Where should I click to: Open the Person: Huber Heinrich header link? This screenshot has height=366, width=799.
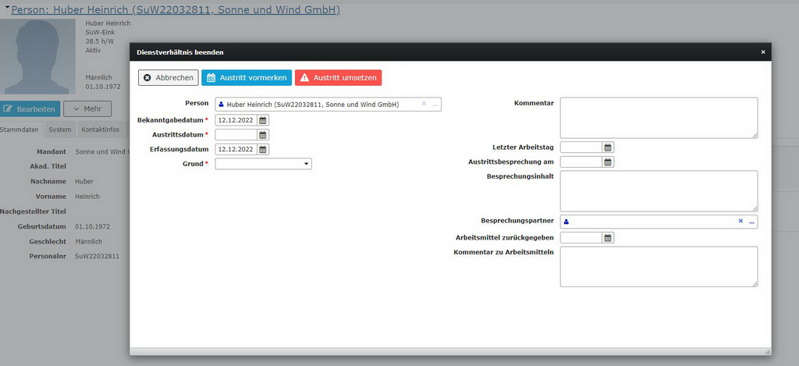[176, 9]
